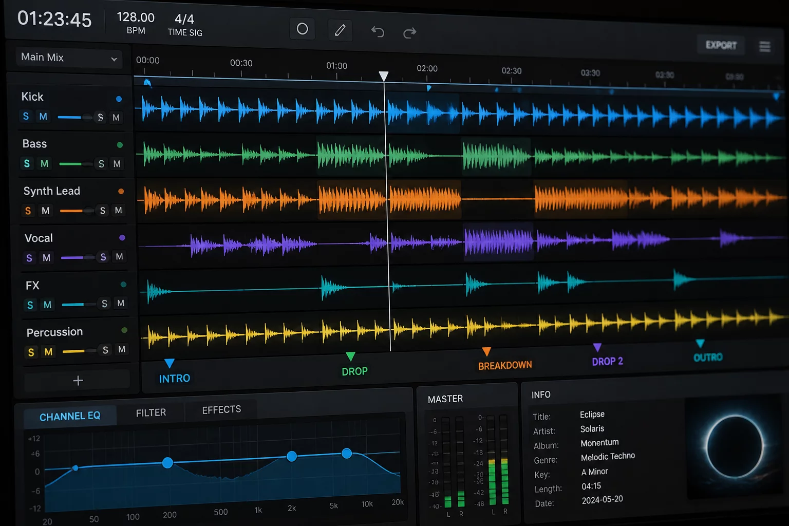Click the green dot on Percussion track
Image resolution: width=789 pixels, height=526 pixels.
tap(124, 330)
